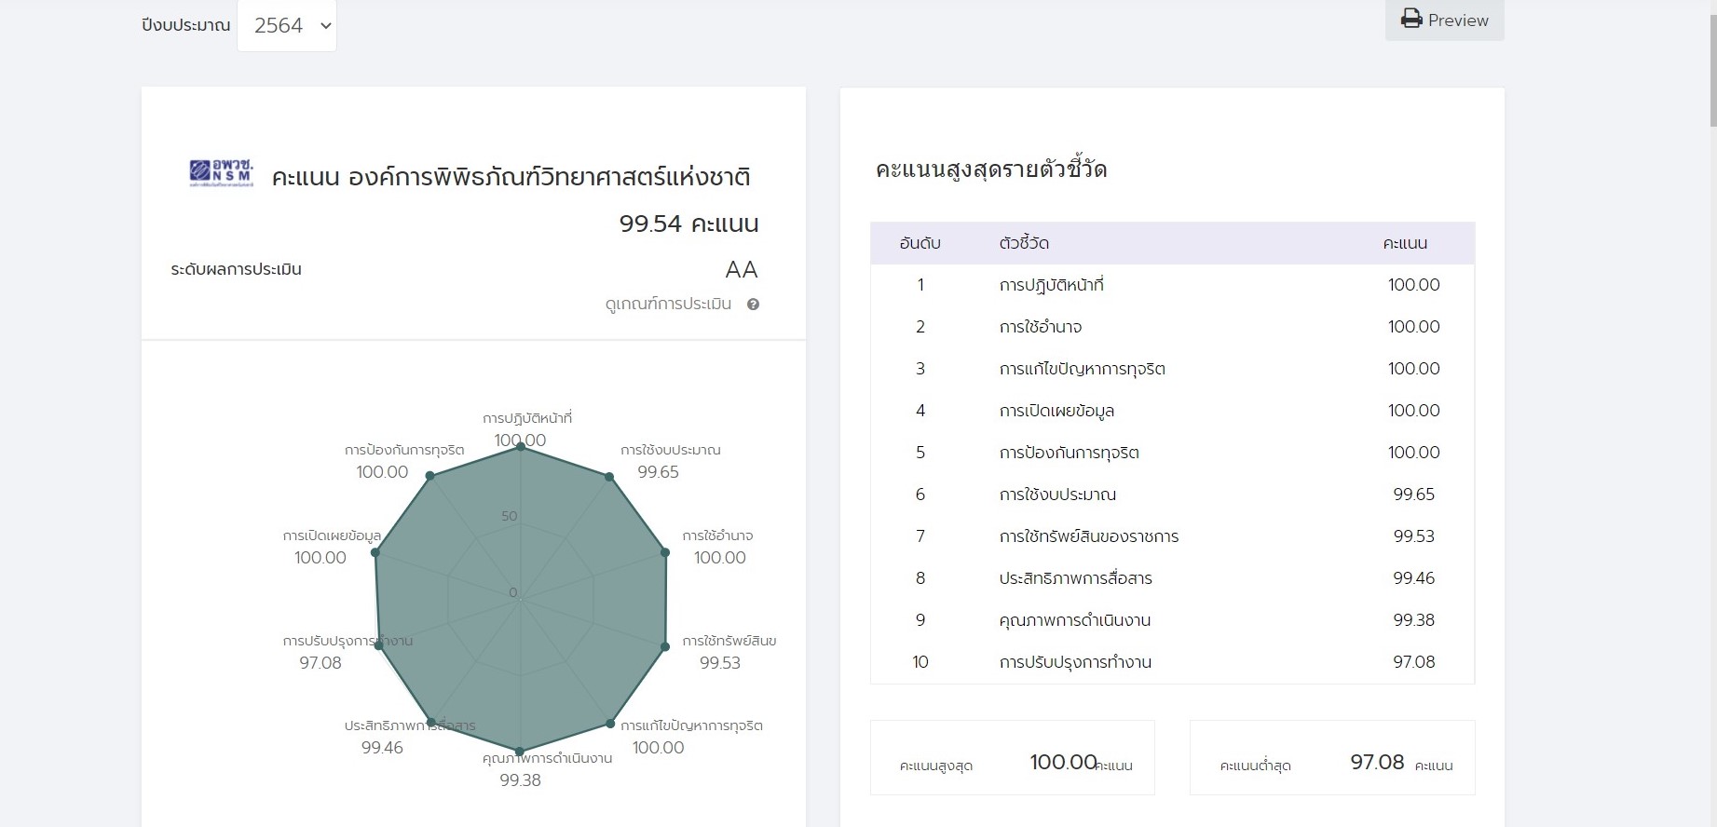This screenshot has height=827, width=1717.
Task: Click the radar point for การใช้งบประมาณ 99.65
Action: pyautogui.click(x=609, y=477)
